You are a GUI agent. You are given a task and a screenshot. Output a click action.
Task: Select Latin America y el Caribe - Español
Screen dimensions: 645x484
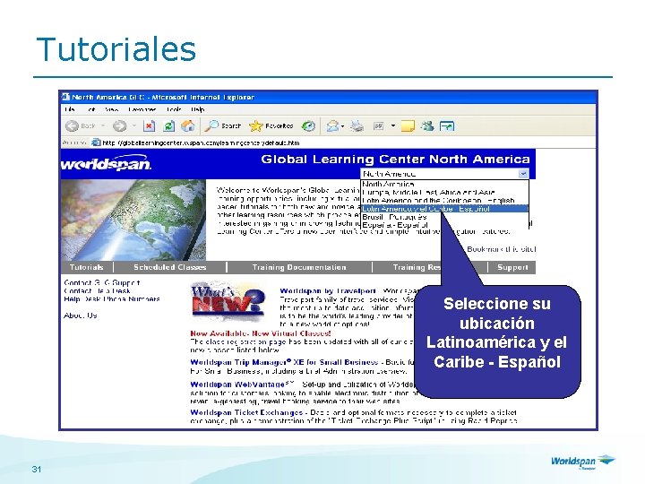pyautogui.click(x=444, y=209)
